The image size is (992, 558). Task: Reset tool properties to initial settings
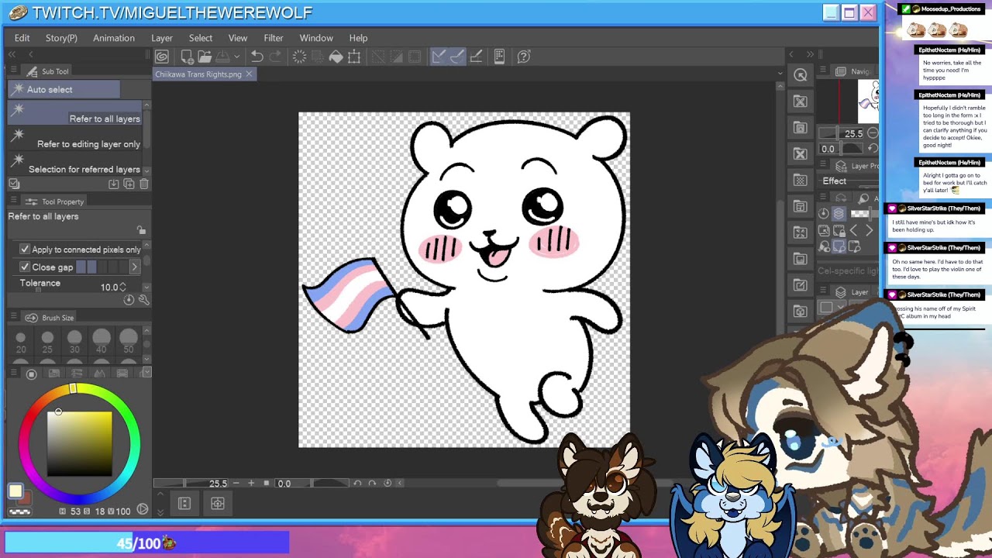pyautogui.click(x=129, y=300)
